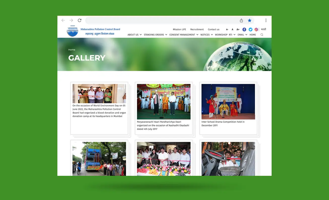Go to Home in the navigation menu
This screenshot has width=329, height=200.
click(252, 35)
